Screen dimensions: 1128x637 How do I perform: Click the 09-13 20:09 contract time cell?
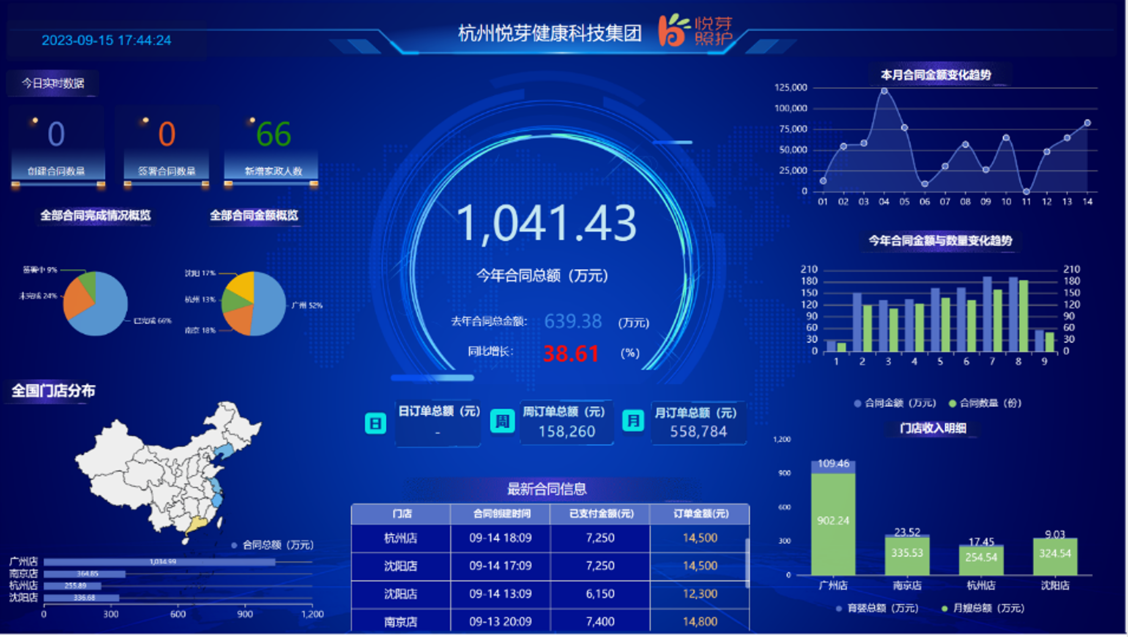click(x=500, y=622)
